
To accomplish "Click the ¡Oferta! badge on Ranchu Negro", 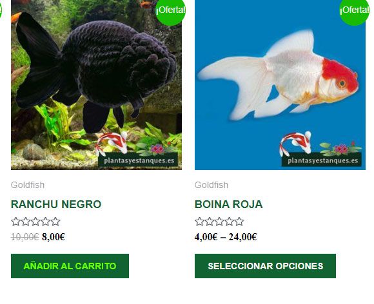I will click(x=170, y=11).
